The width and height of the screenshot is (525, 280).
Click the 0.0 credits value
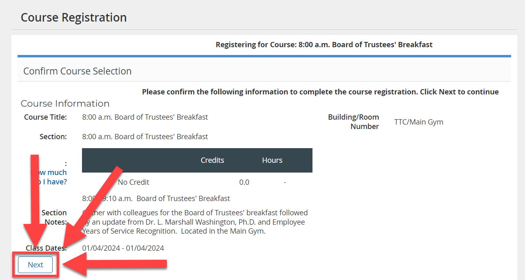(244, 182)
